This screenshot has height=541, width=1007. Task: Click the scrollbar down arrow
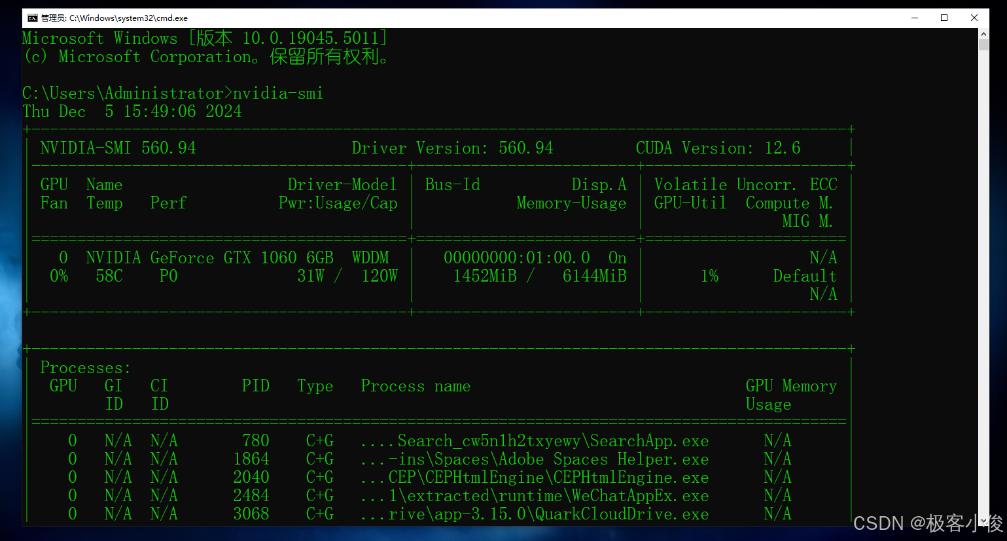coord(984,520)
